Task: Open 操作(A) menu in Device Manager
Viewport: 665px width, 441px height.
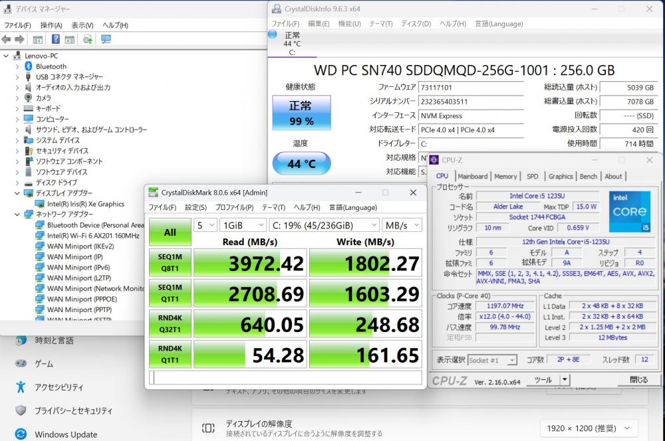Action: 51,25
